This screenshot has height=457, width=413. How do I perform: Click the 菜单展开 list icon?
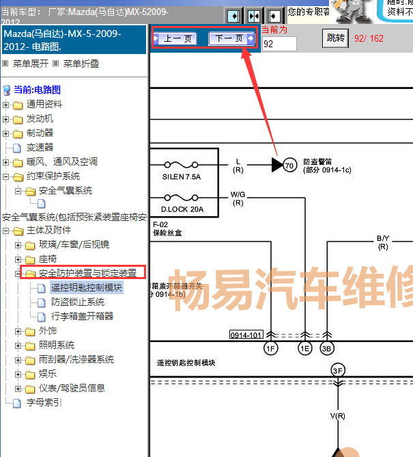click(5, 63)
